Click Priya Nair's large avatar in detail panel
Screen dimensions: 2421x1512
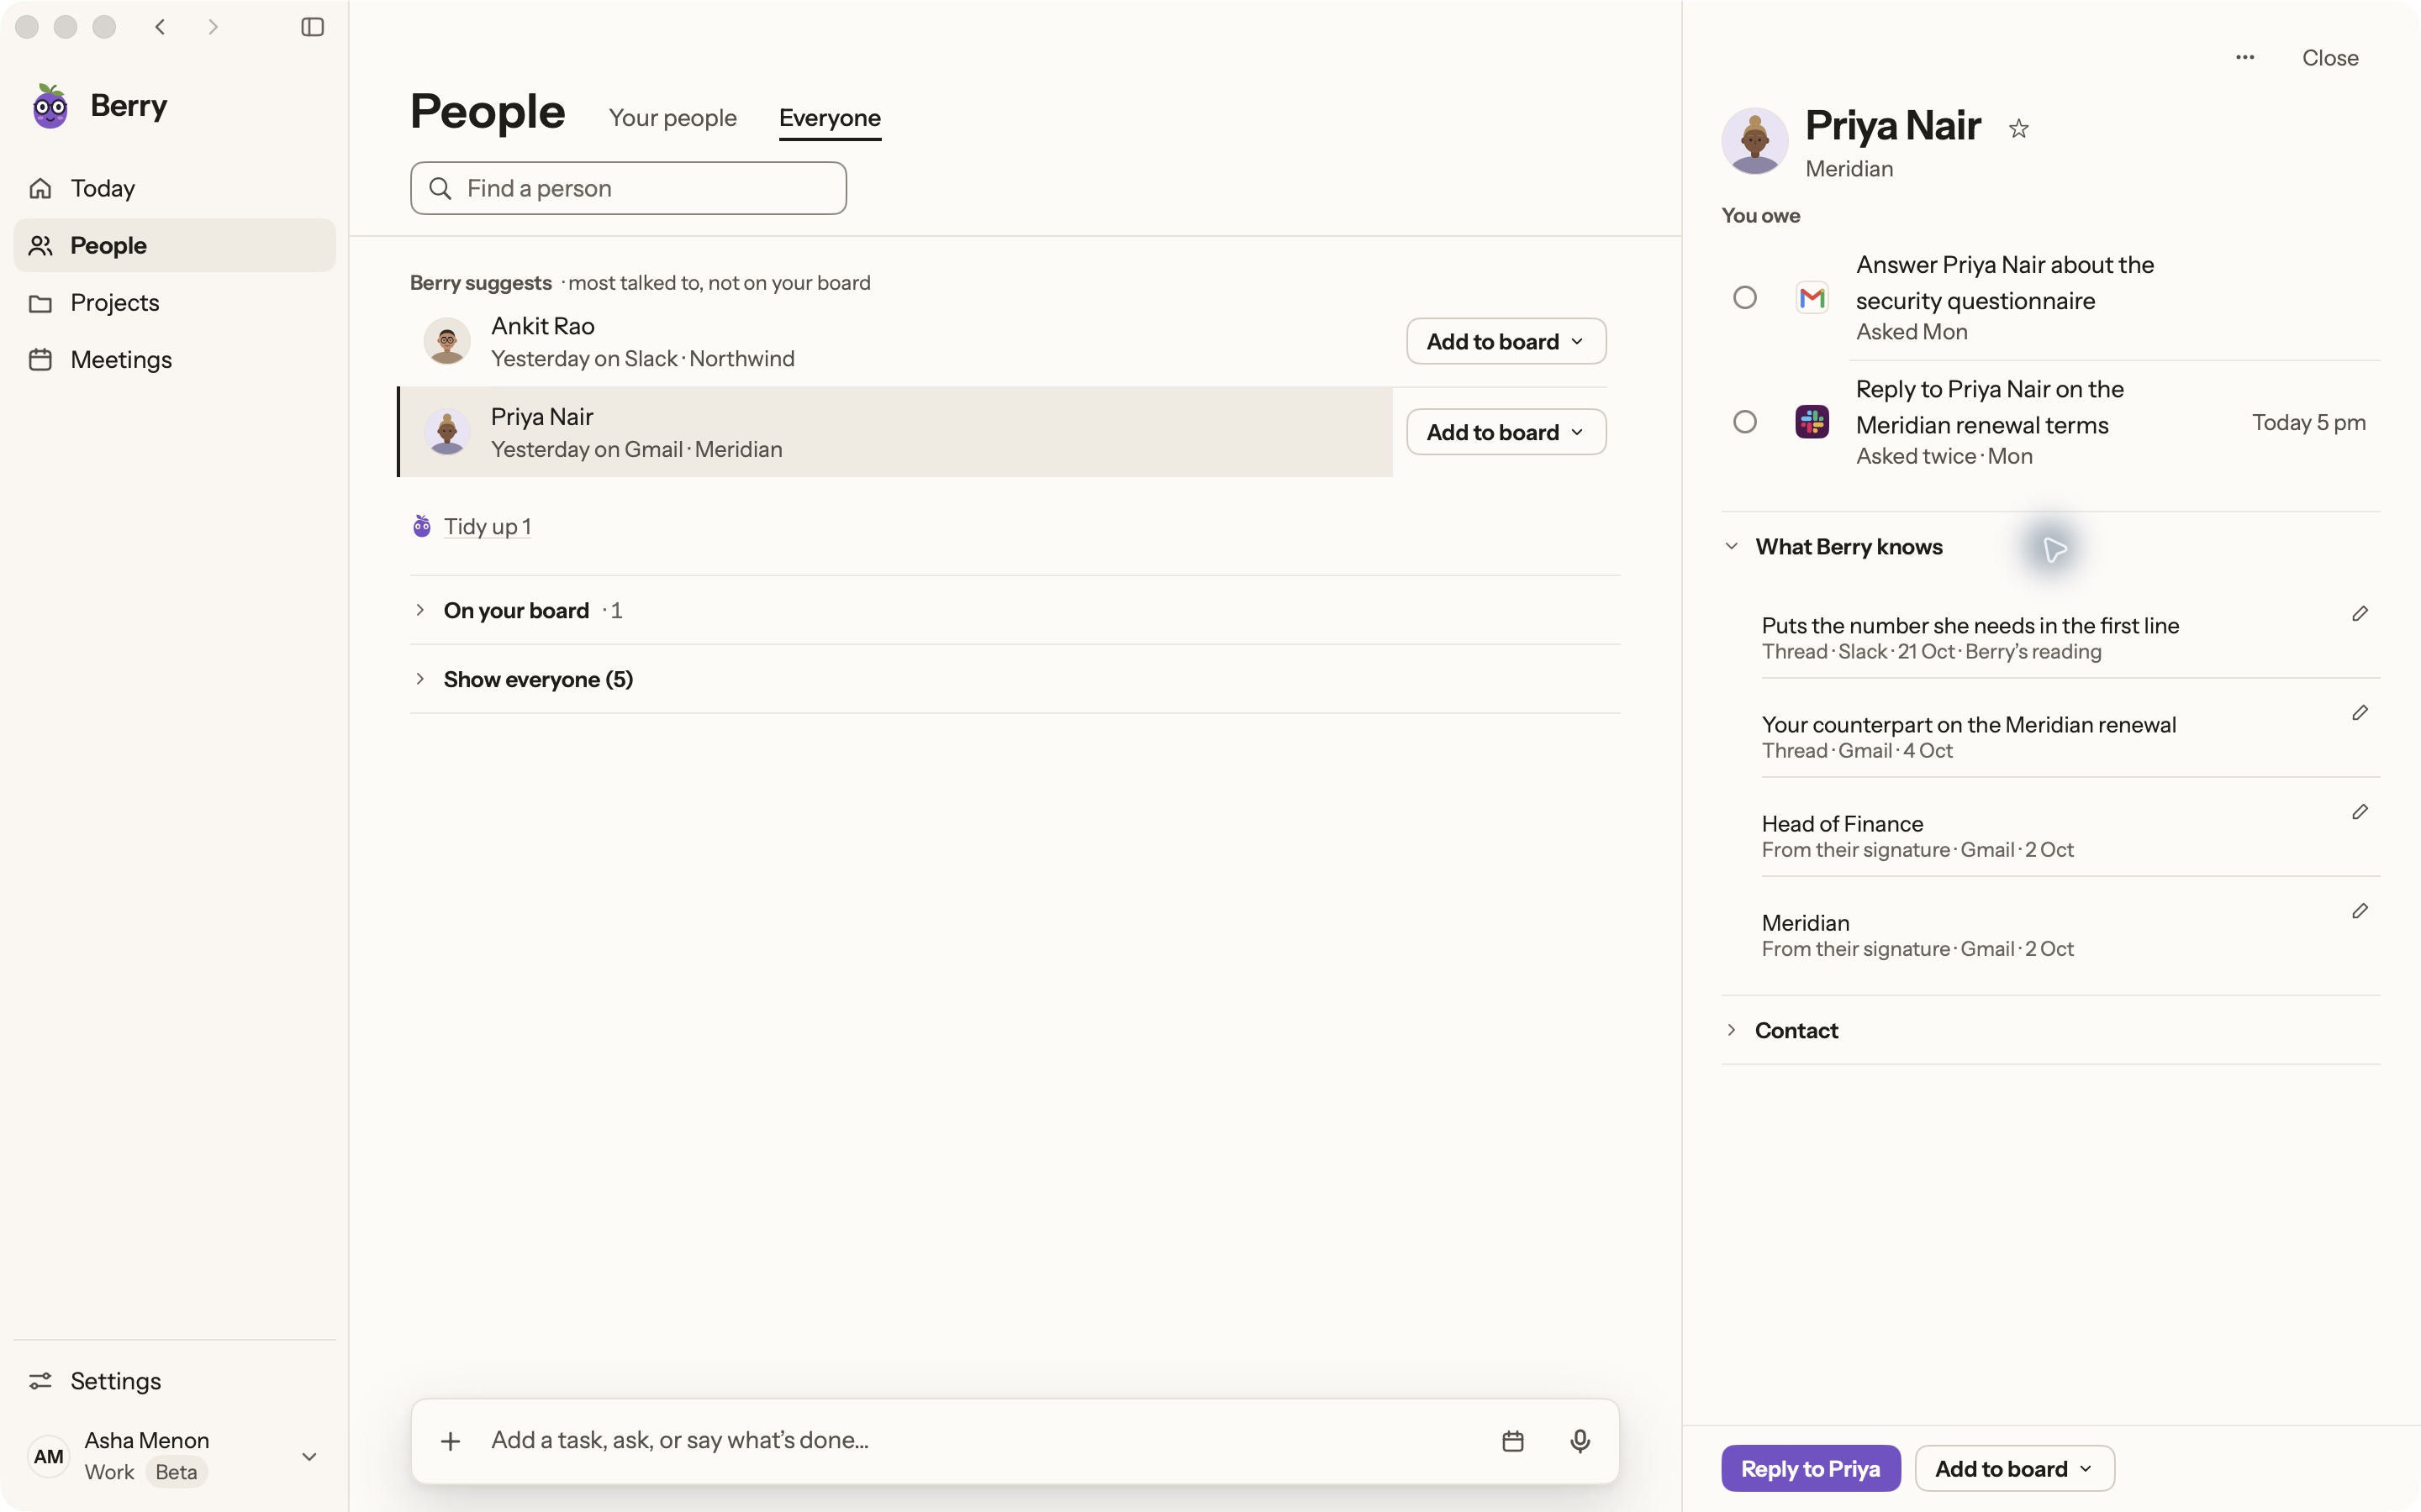point(1754,141)
